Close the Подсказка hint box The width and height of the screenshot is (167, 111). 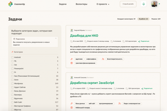(x=56, y=38)
